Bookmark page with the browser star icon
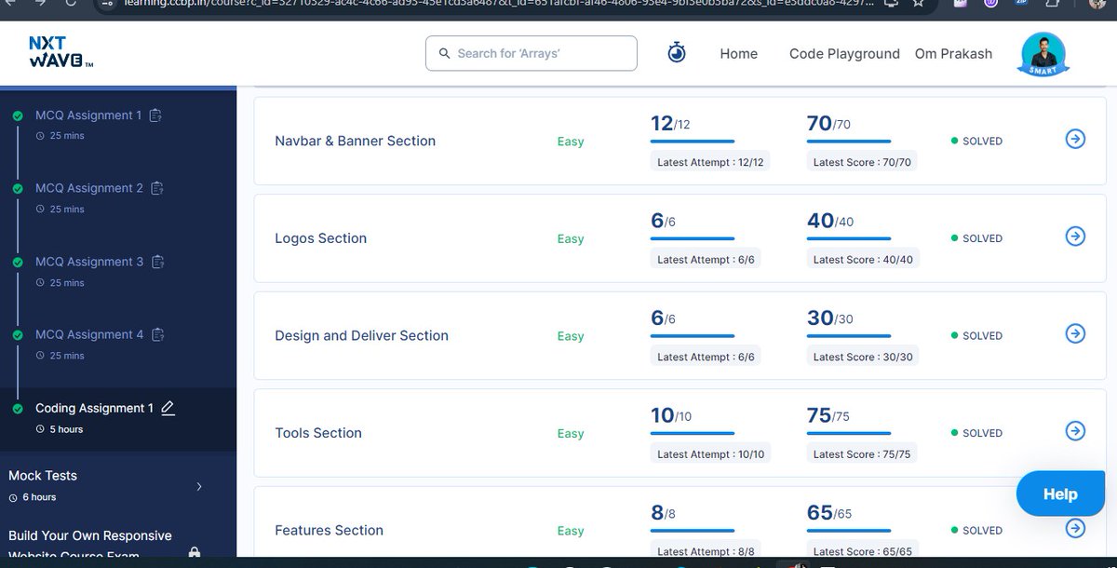The height and width of the screenshot is (568, 1117). tap(919, 4)
